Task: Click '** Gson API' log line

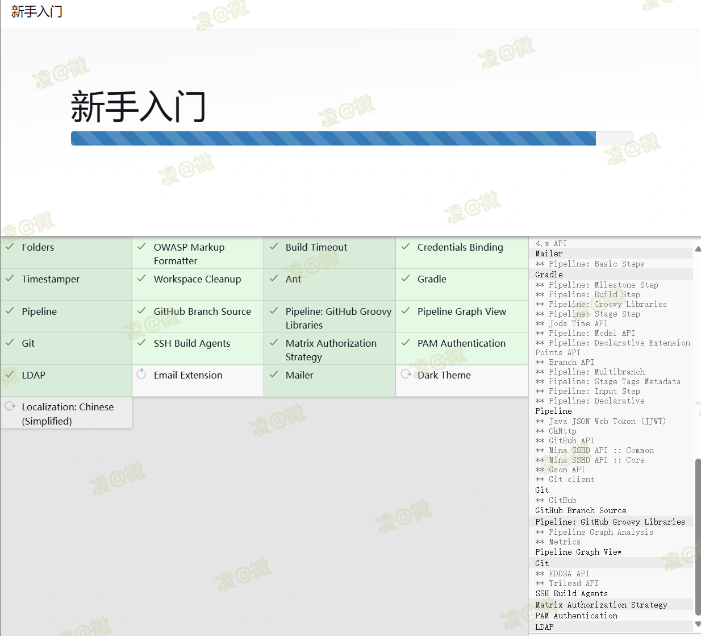Action: click(x=560, y=469)
